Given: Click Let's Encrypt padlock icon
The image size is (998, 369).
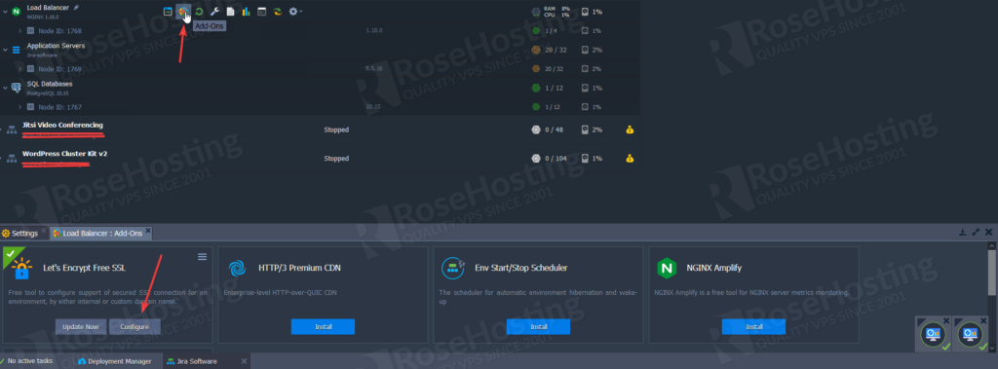Looking at the screenshot, I should (x=21, y=269).
